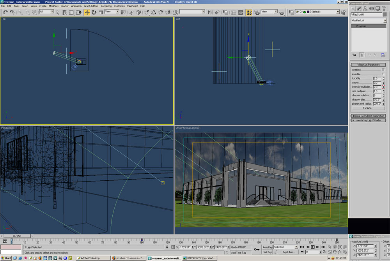Image resolution: width=390 pixels, height=261 pixels.
Task: Open the Render Type 'View' dropdown
Action: click(269, 11)
